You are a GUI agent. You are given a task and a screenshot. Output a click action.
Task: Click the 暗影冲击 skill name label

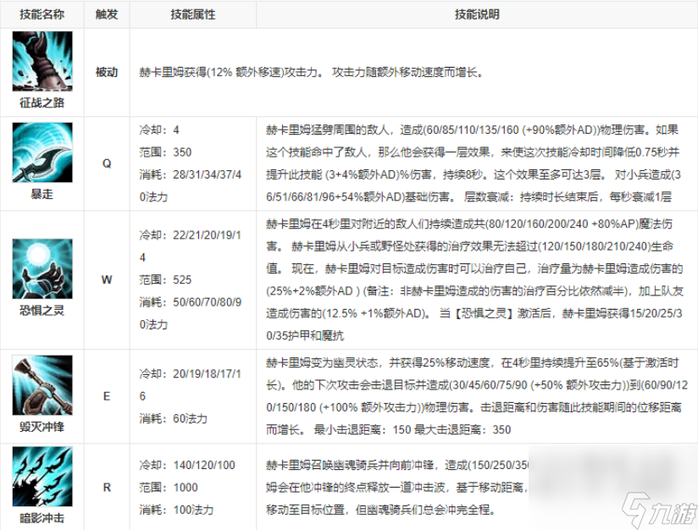[x=42, y=518]
